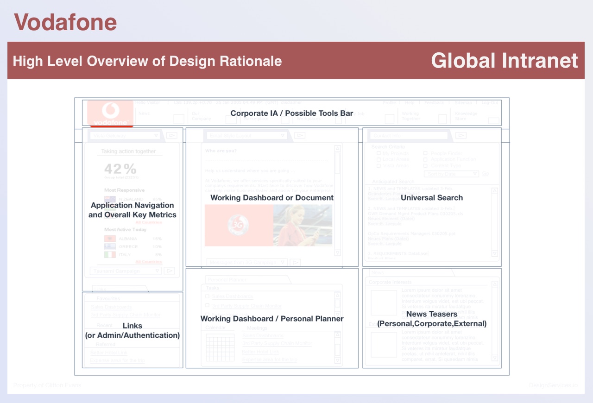Open Knowledge Store in the top navigation
The image size is (593, 403).
coord(466,116)
